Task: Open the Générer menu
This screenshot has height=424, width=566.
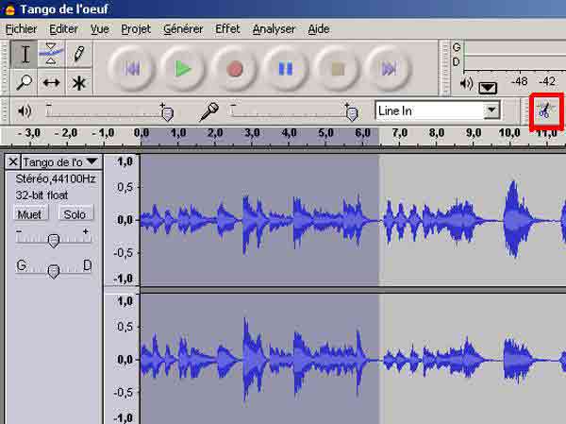Action: (x=183, y=29)
